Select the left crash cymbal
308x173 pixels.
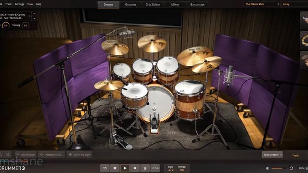pos(115,47)
